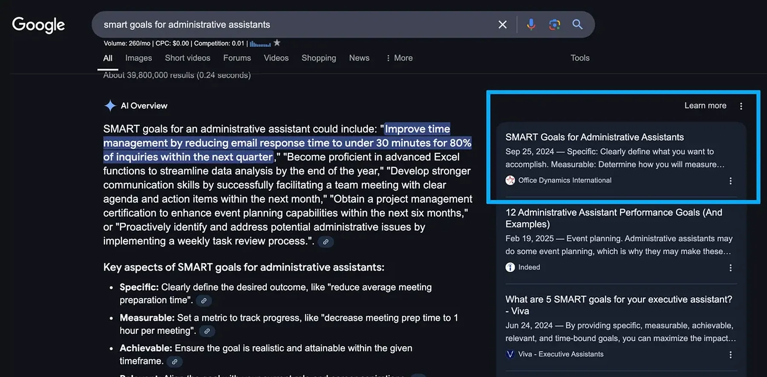Screen dimensions: 767x377
Task: Open What are 5 SMART goals Viva result
Action: click(619, 305)
